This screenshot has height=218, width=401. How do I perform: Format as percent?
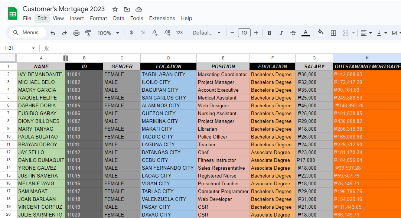coord(143,32)
